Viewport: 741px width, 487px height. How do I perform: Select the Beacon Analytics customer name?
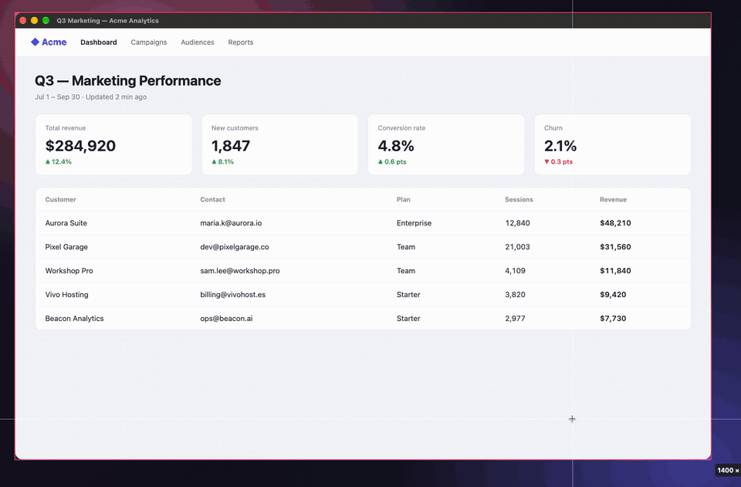[x=75, y=319]
